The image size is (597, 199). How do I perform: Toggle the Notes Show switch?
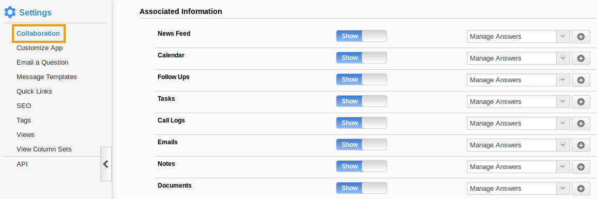coord(361,166)
